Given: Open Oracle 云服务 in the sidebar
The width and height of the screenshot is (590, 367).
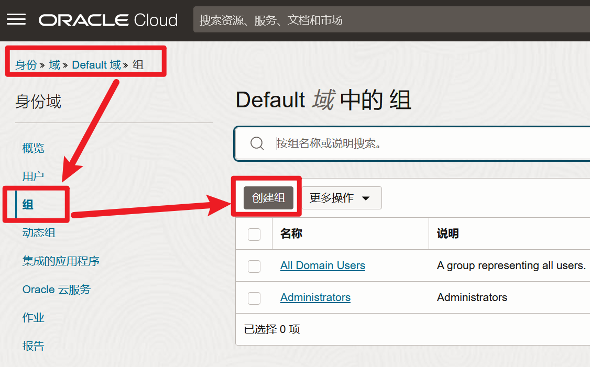Looking at the screenshot, I should click(x=57, y=289).
